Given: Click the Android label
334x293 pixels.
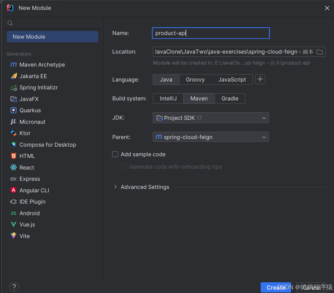Looking at the screenshot, I should point(29,213).
